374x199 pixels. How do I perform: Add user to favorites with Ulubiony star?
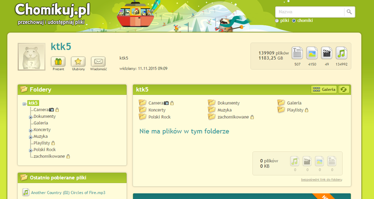[x=78, y=61]
